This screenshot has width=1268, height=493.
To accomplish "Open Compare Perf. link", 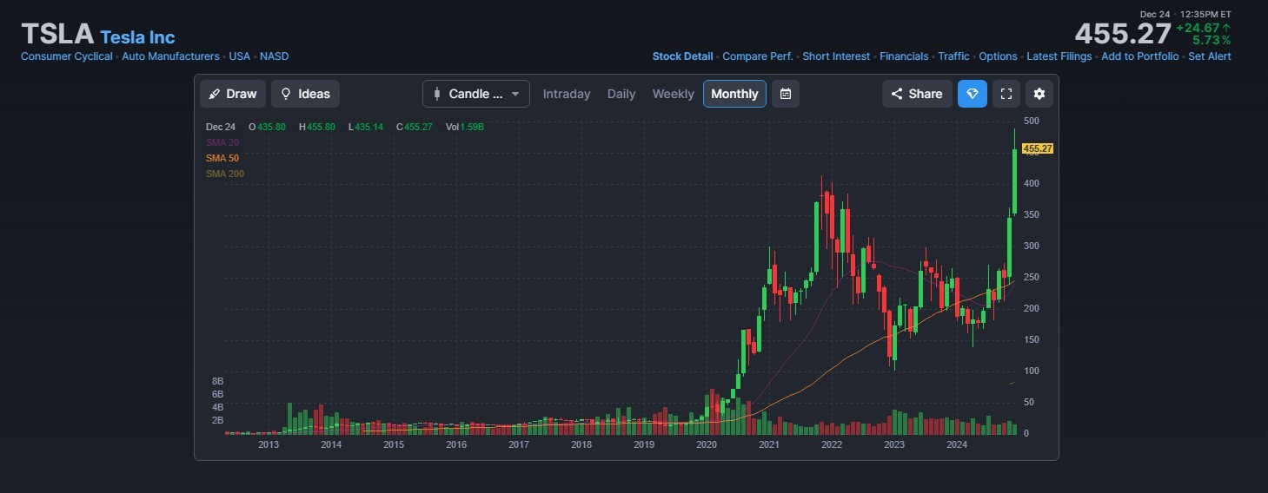I will coord(758,56).
